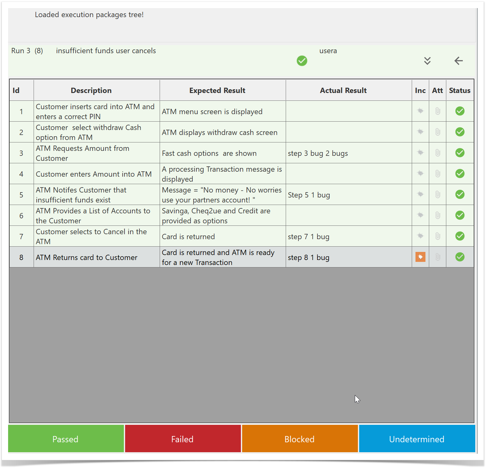This screenshot has width=488, height=469.
Task: Toggle the status checkmark for step 4
Action: tap(460, 174)
